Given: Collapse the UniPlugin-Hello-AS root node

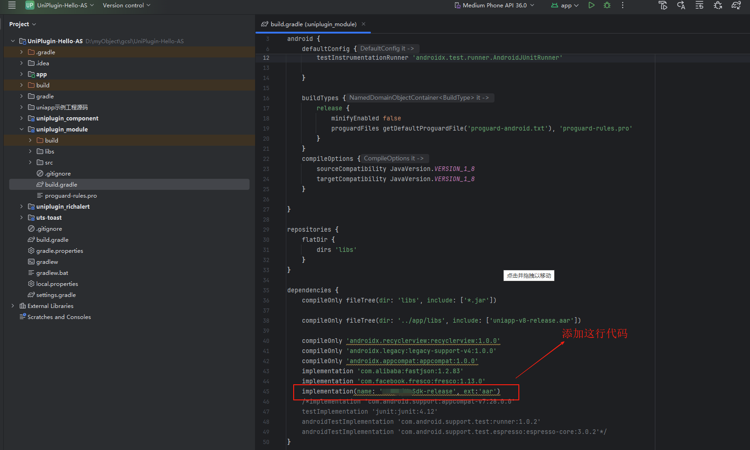Looking at the screenshot, I should (x=13, y=41).
